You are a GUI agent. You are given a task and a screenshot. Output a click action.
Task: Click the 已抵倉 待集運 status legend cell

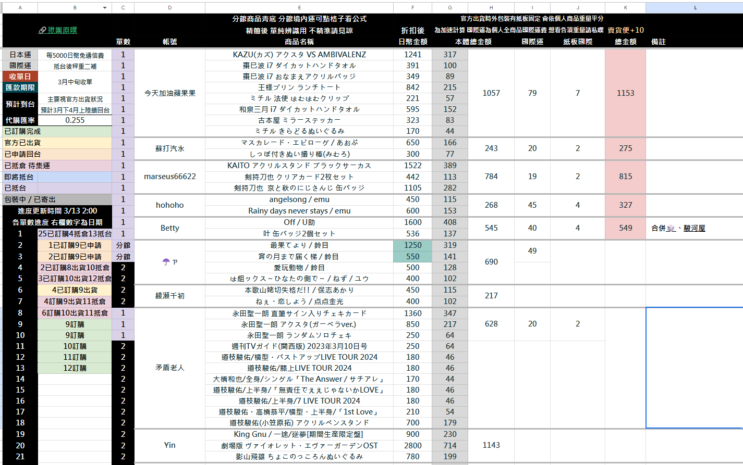click(57, 166)
